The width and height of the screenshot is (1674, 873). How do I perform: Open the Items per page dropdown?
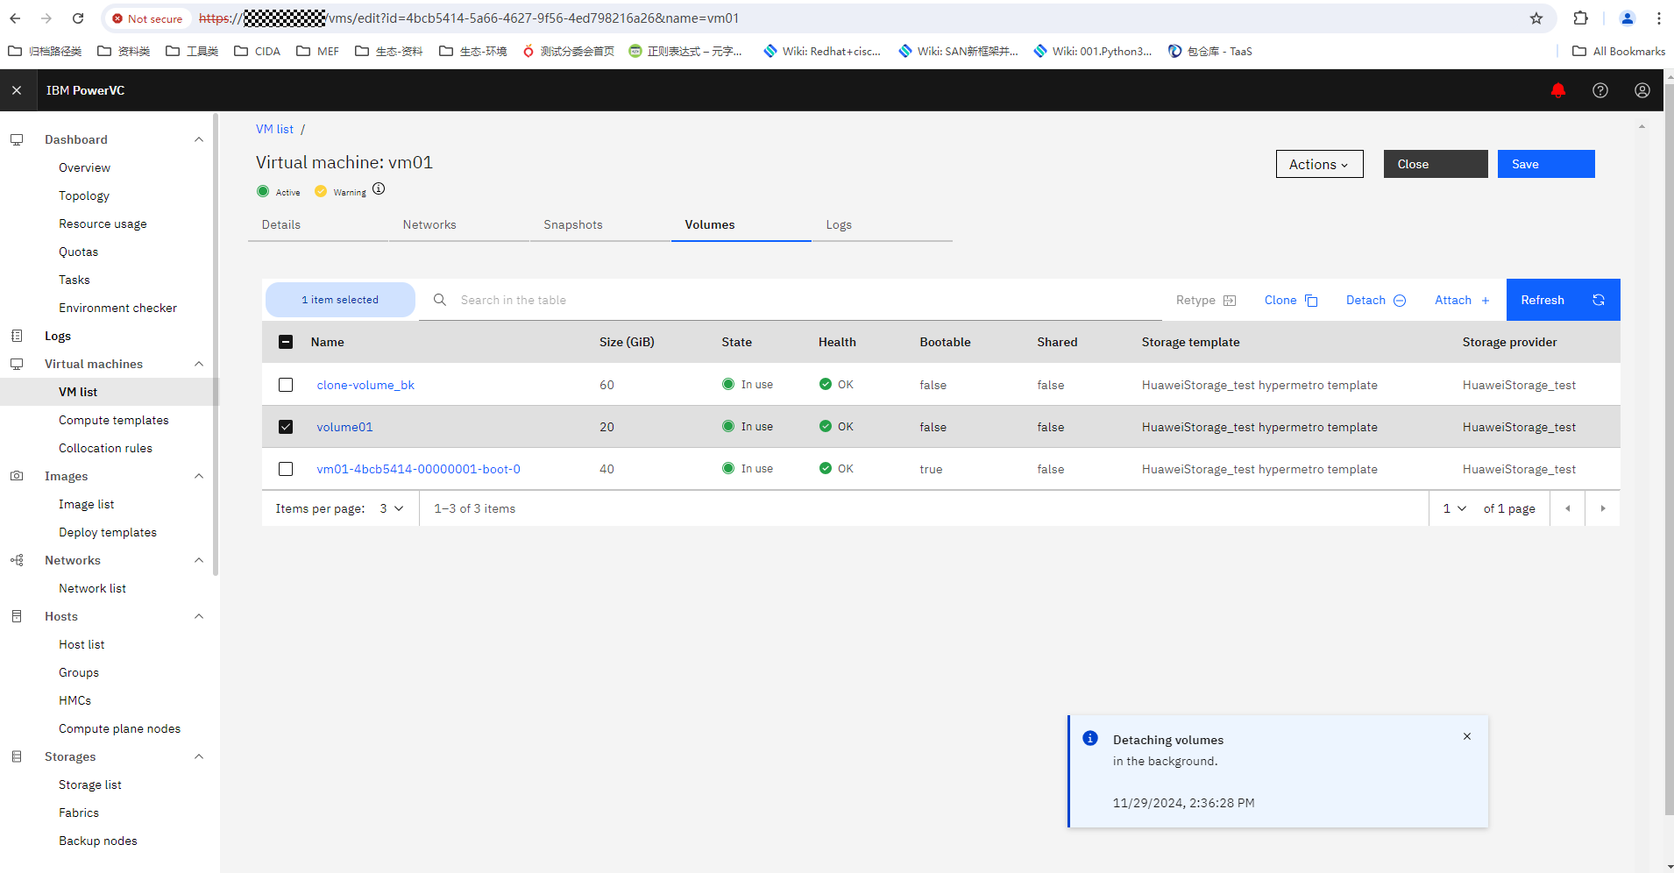click(x=392, y=508)
